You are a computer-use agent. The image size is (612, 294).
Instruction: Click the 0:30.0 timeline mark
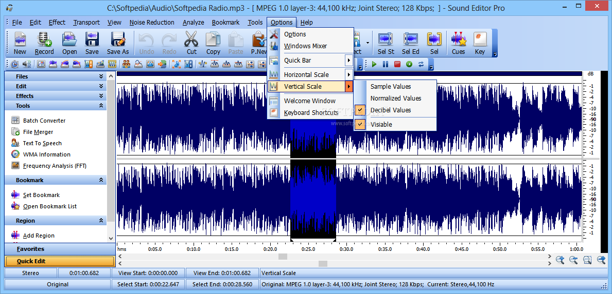click(x=346, y=249)
